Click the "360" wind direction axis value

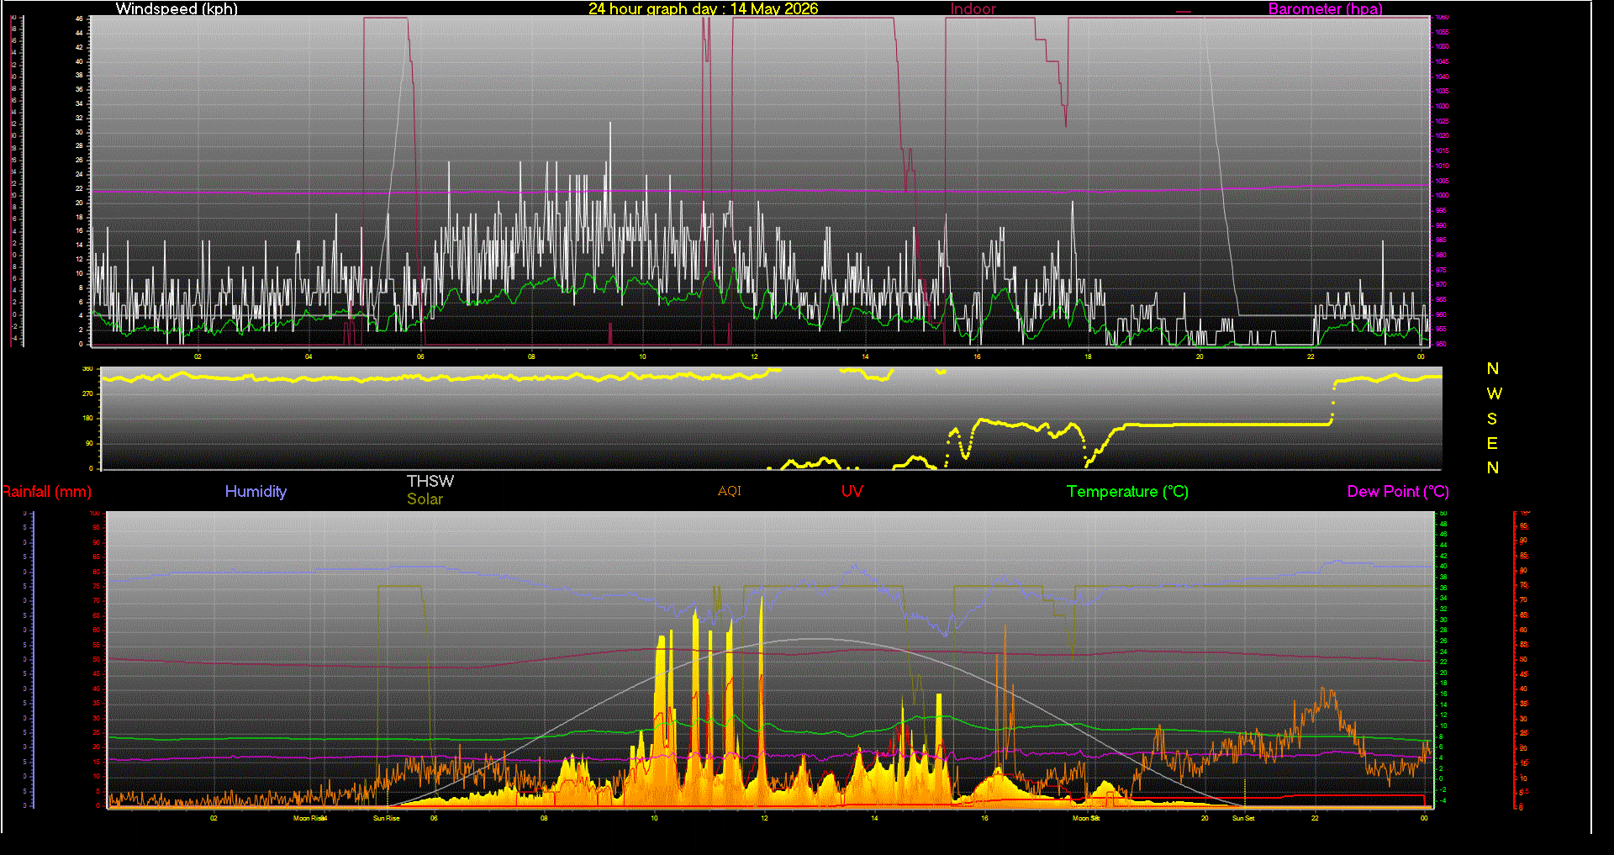[x=87, y=369]
